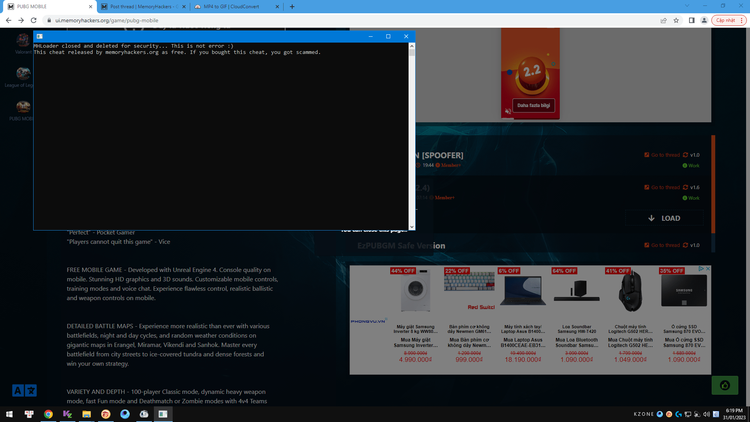The width and height of the screenshot is (750, 422).
Task: Unmute the video ad sound
Action: pyautogui.click(x=508, y=111)
